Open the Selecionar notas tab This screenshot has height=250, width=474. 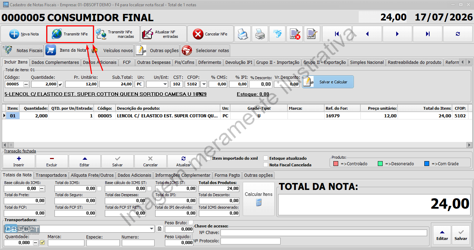206,50
